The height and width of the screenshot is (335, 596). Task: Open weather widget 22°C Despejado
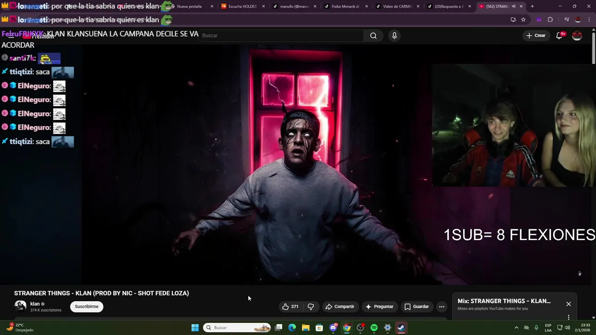point(20,328)
